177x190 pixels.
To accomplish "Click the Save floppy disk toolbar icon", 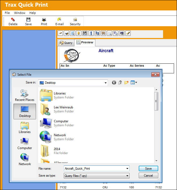I will pos(28,20).
